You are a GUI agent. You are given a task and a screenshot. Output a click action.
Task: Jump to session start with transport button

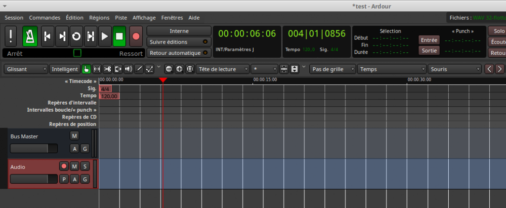[47, 36]
